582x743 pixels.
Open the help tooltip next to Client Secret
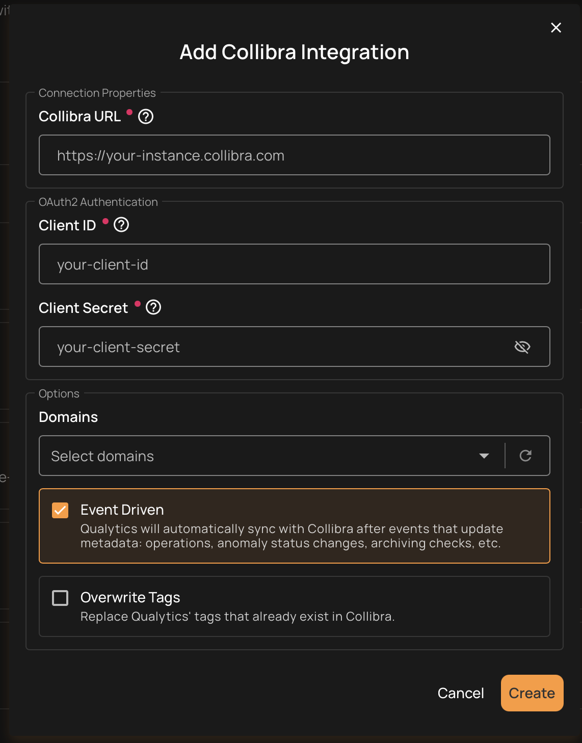pos(153,307)
